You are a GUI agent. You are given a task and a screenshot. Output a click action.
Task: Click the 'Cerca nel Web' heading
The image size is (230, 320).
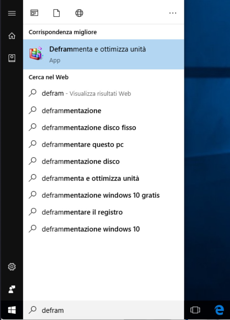[49, 77]
